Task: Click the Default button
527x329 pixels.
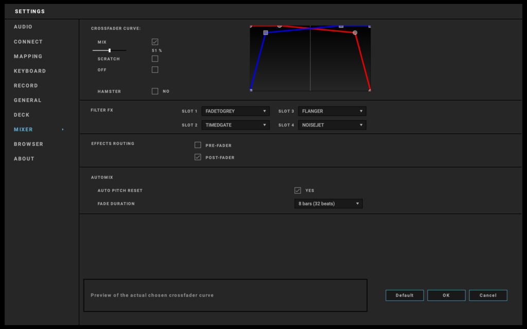Action: [x=405, y=295]
